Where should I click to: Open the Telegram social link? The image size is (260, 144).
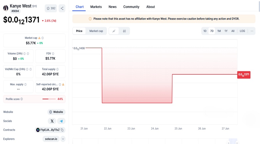tap(61, 121)
